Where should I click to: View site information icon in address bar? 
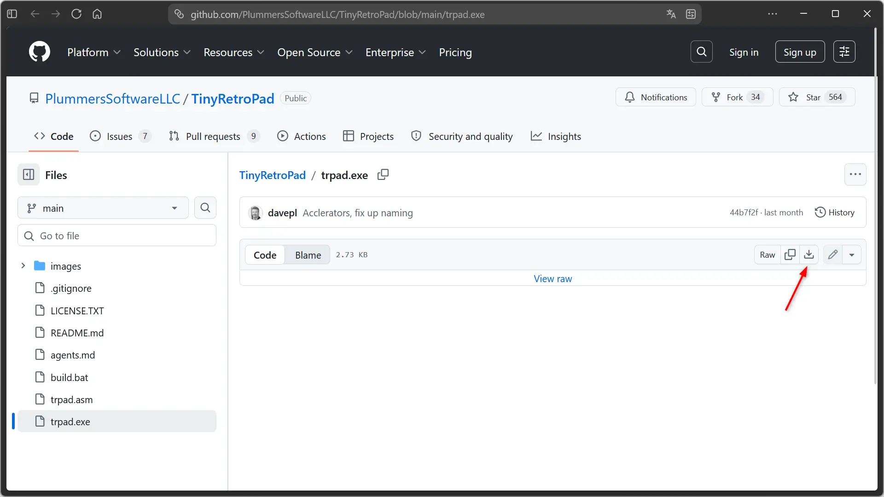click(x=179, y=14)
